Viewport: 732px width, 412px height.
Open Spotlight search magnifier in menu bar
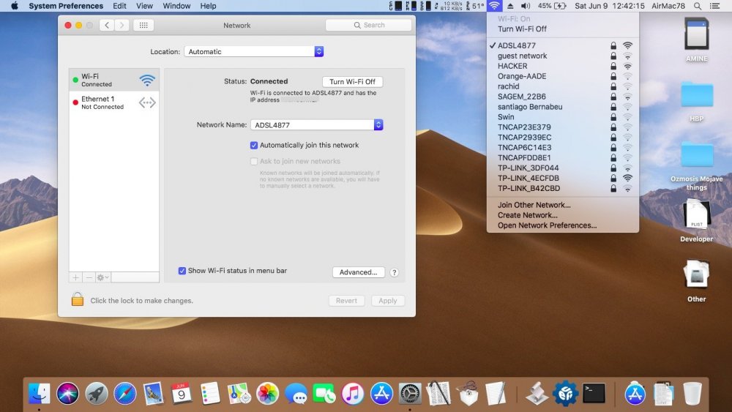click(698, 6)
